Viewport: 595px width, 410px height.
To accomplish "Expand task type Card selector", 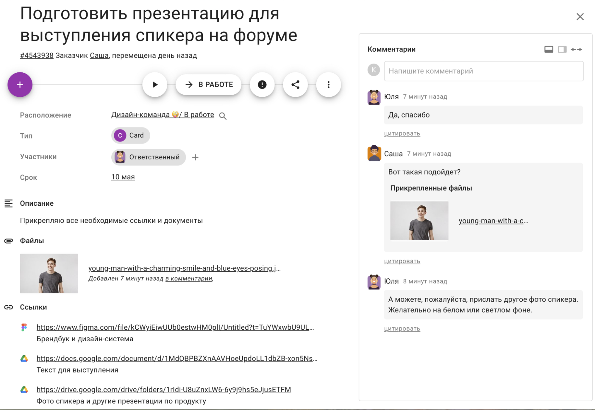I will [131, 135].
